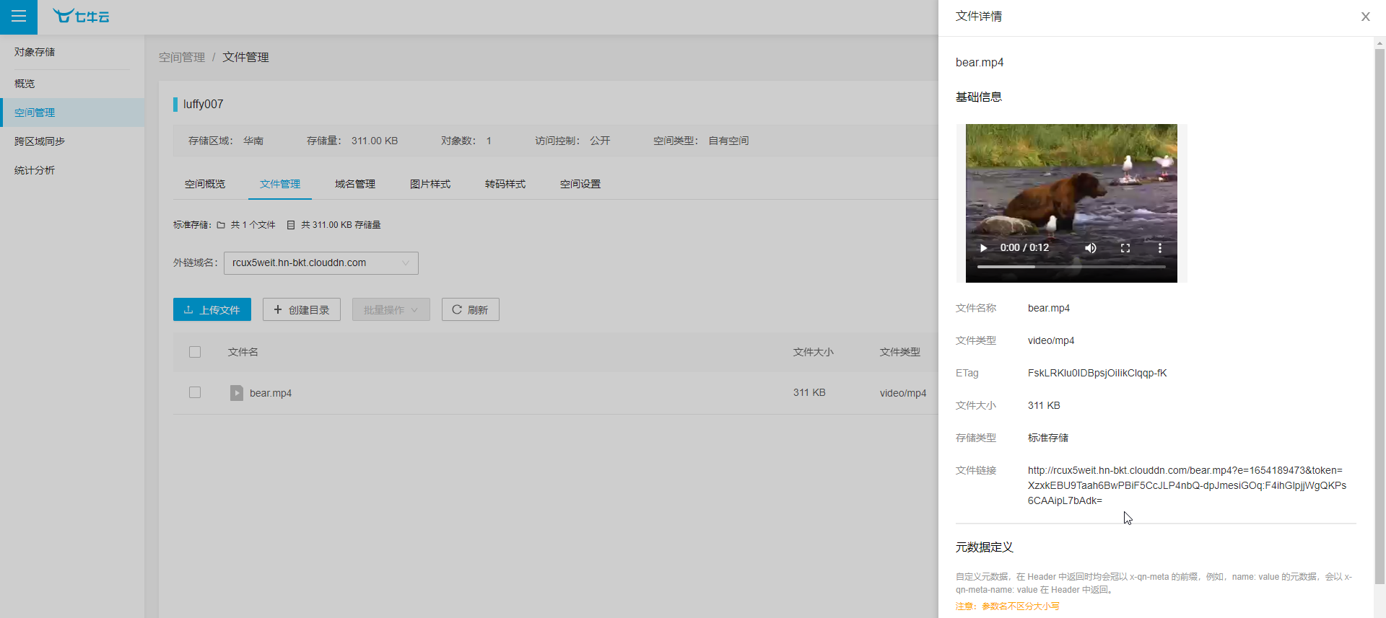Switch to the 空间概览 tab
The image size is (1386, 618).
pos(205,184)
